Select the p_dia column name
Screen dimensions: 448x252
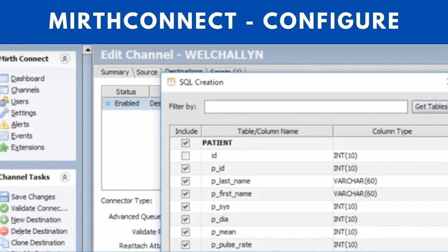[220, 219]
